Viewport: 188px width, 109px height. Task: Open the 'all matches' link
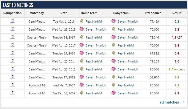pos(169,102)
